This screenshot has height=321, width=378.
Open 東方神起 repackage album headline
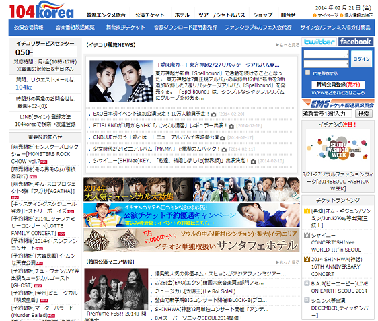pos(218,65)
